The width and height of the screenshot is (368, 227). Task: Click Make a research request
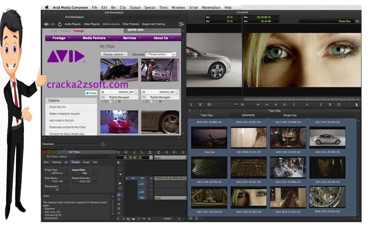[x=64, y=114]
